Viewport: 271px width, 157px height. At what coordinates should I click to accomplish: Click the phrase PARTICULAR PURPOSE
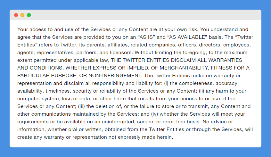click(47, 76)
